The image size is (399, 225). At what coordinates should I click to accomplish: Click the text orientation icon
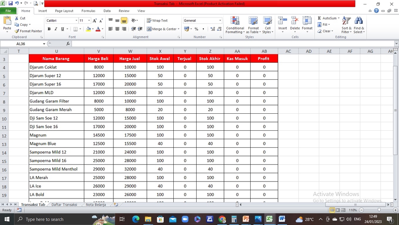(x=133, y=21)
